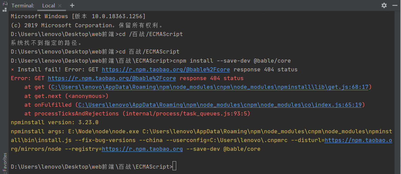This screenshot has width=401, height=174.
Task: Click the 'Terminal:' panel label
Action: coord(23,6)
